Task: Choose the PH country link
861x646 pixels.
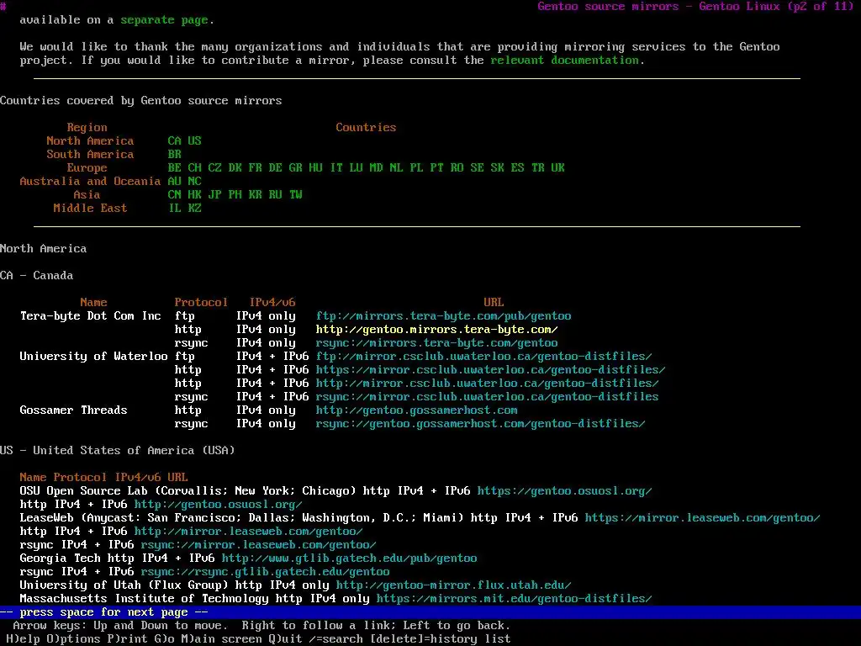Action: tap(235, 195)
